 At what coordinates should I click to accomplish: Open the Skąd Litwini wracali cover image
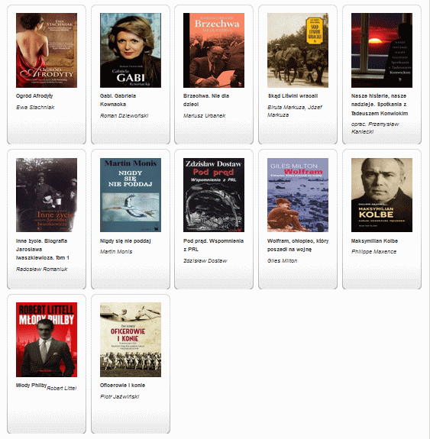point(298,50)
